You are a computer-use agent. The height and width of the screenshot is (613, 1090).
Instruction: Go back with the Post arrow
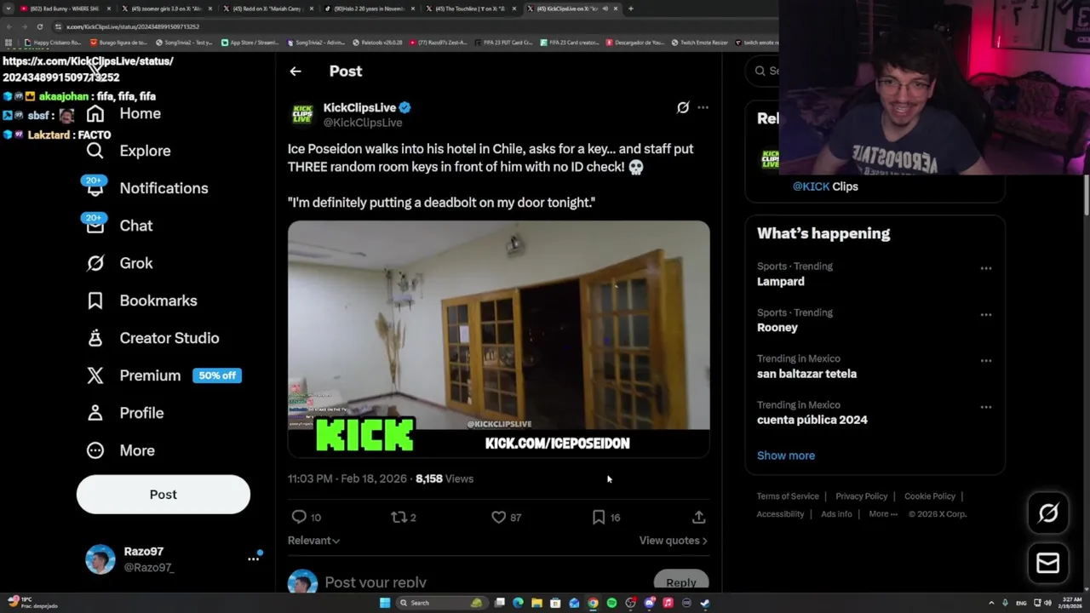point(295,72)
